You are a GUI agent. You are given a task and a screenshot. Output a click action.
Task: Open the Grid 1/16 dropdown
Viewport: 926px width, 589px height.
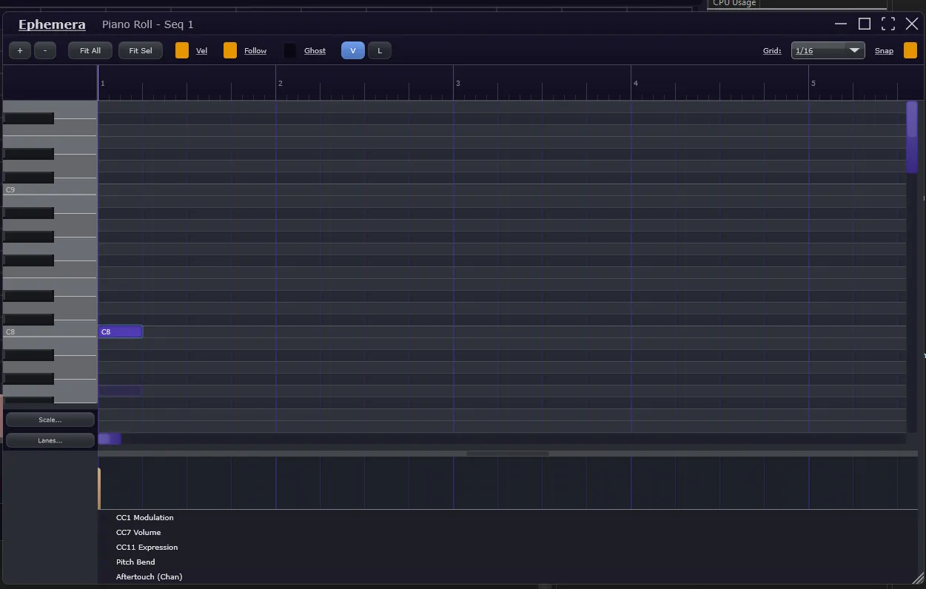[828, 50]
